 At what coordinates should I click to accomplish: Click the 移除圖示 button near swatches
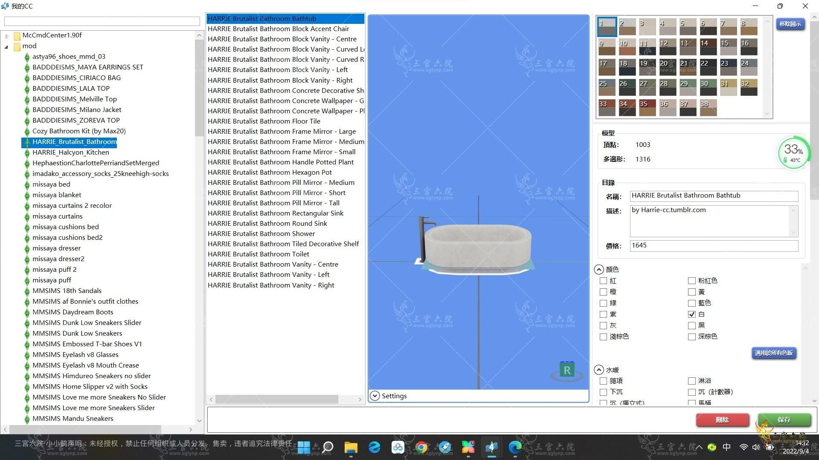(x=790, y=24)
